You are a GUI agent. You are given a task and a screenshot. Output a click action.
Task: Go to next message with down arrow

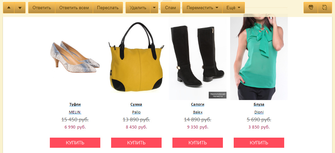[20, 8]
